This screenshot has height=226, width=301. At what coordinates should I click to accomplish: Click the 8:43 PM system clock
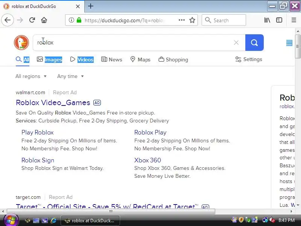point(286,220)
